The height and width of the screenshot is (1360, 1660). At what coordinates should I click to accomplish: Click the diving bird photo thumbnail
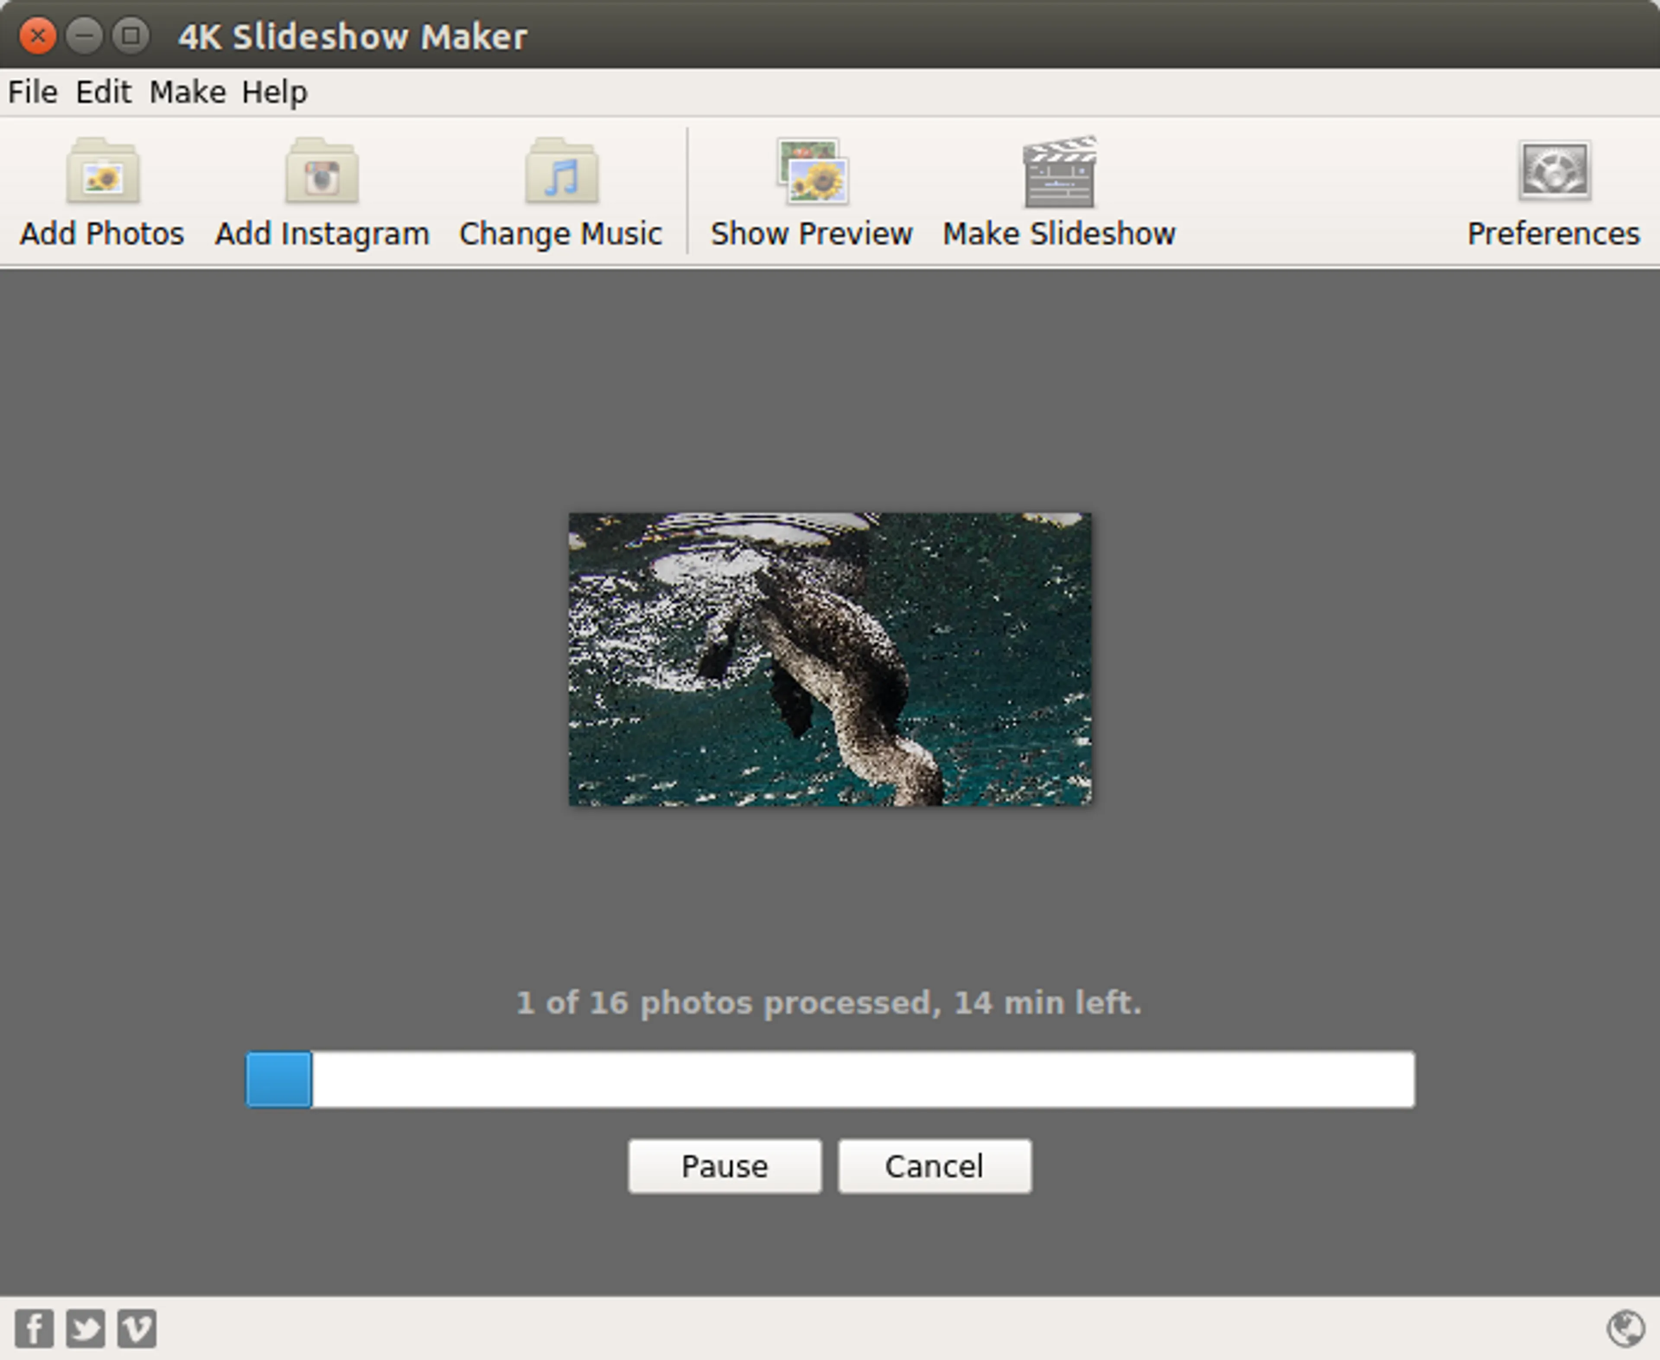tap(830, 659)
